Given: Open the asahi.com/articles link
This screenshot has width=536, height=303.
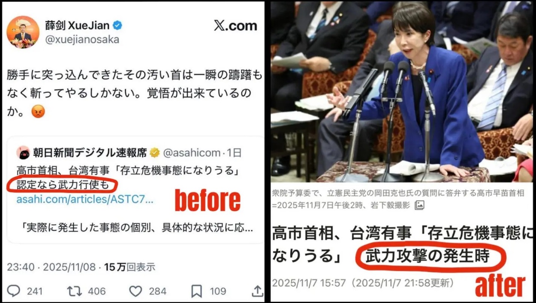Looking at the screenshot, I should point(85,199).
